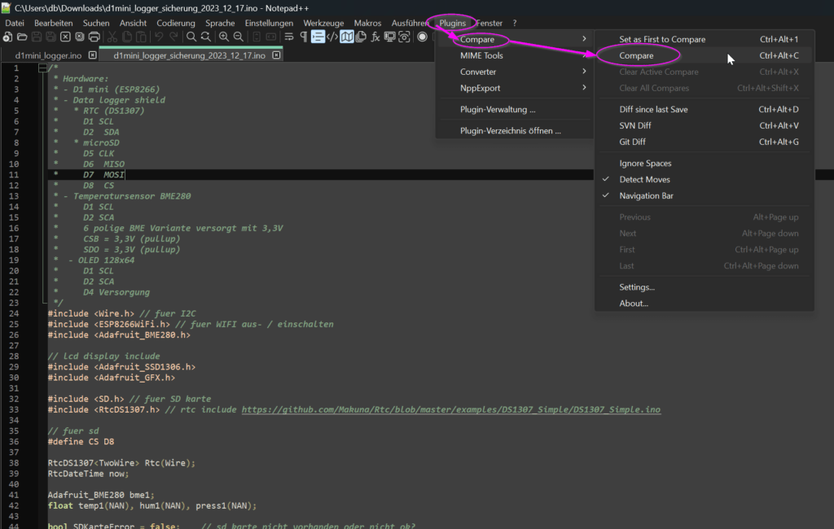The width and height of the screenshot is (834, 529).
Task: Collapse the comment block fold marker at line 1
Action: (x=42, y=68)
